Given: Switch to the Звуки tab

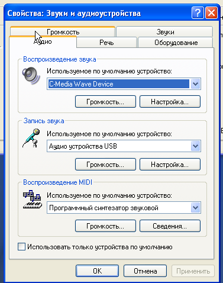Looking at the screenshot, I should pos(165,31).
